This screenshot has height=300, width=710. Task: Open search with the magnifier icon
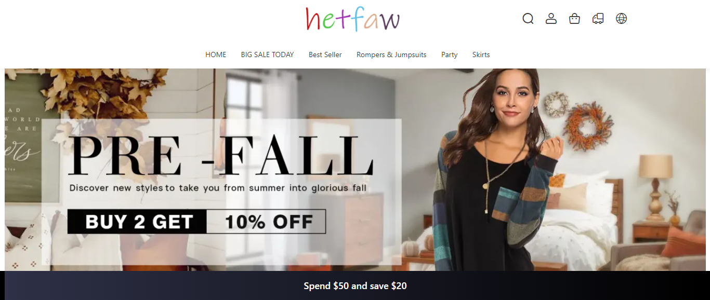[528, 19]
